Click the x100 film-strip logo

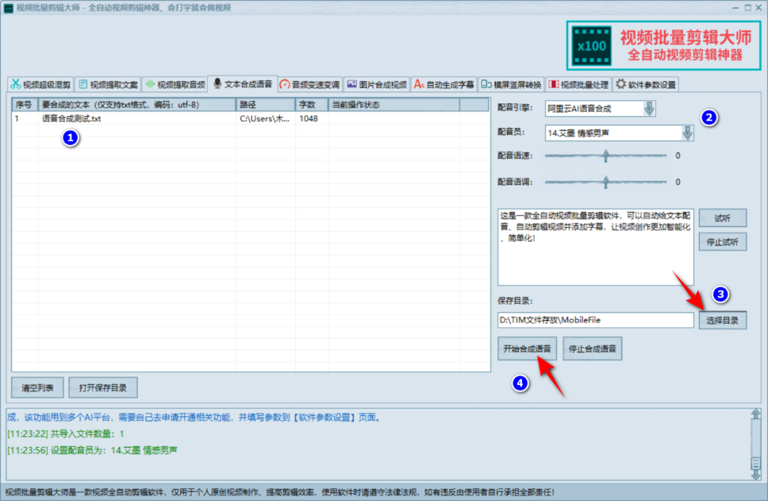pos(592,46)
